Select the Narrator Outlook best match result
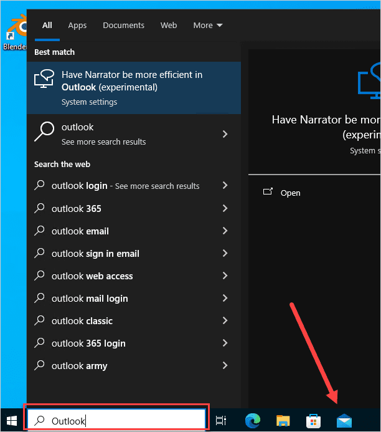Viewport: 381px width, 432px height. [x=134, y=88]
